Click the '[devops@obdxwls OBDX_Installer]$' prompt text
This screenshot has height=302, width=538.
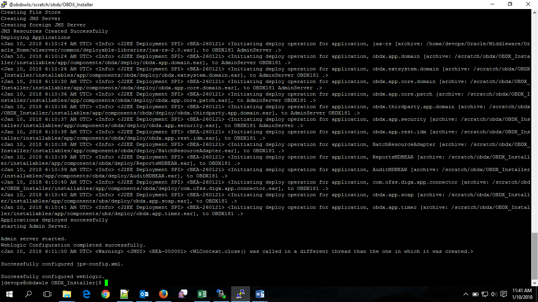(x=51, y=283)
